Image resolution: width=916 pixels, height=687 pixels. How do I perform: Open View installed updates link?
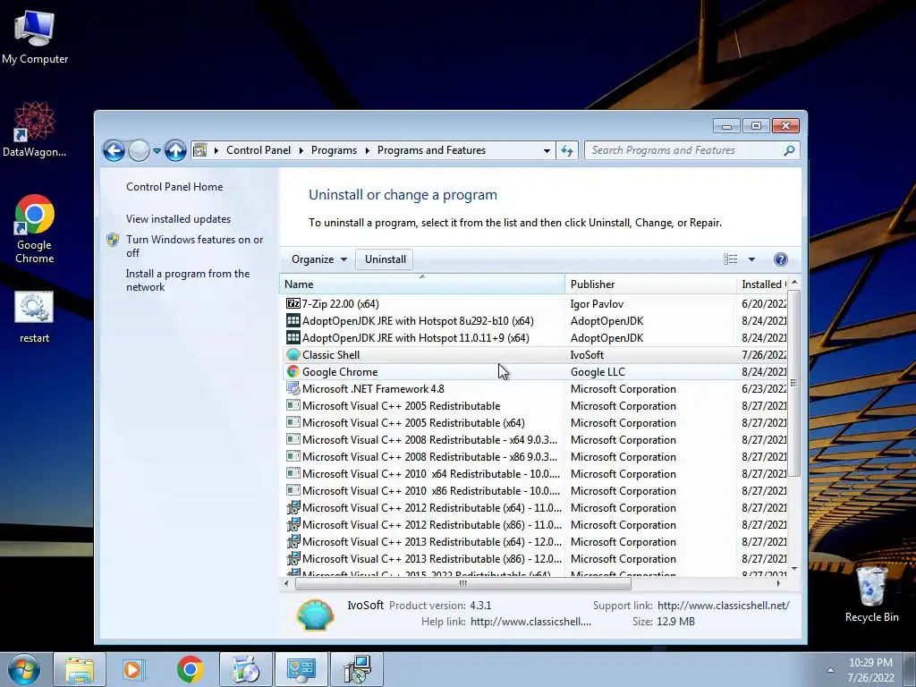[x=178, y=219]
